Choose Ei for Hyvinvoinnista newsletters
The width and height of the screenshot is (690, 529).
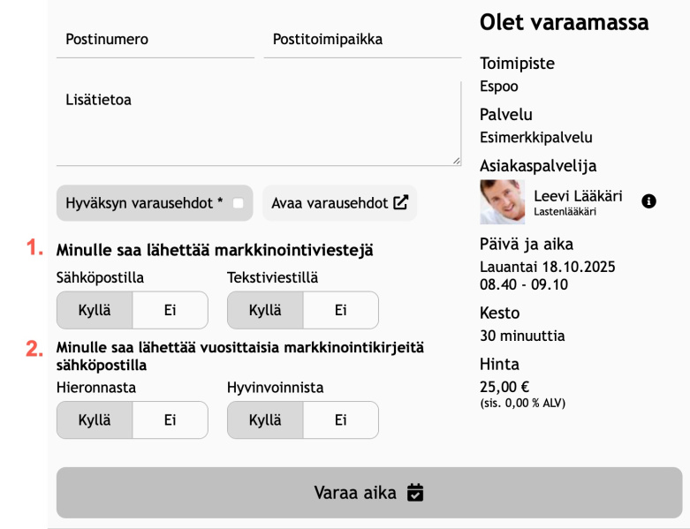pyautogui.click(x=340, y=420)
